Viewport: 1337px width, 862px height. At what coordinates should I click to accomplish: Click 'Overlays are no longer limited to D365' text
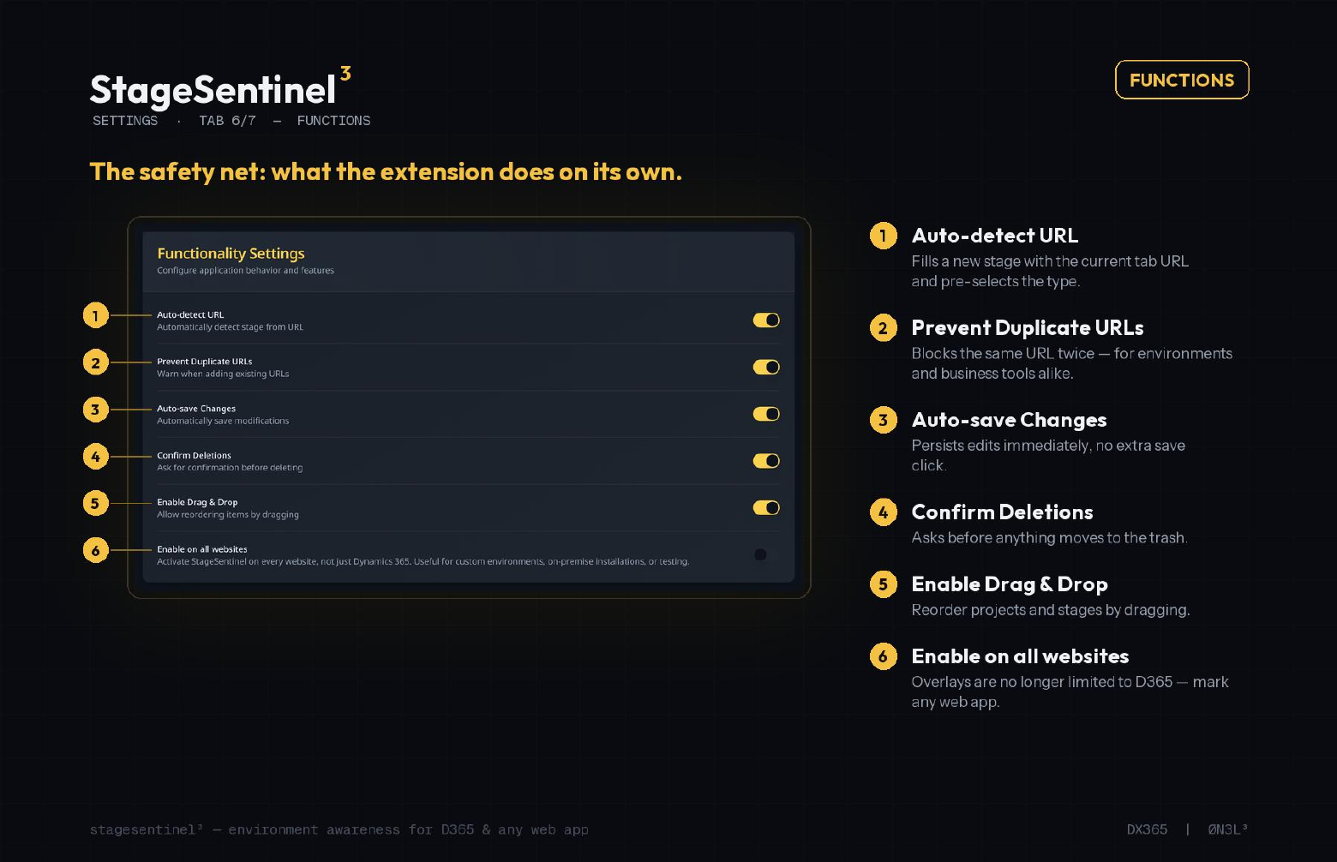click(1070, 691)
